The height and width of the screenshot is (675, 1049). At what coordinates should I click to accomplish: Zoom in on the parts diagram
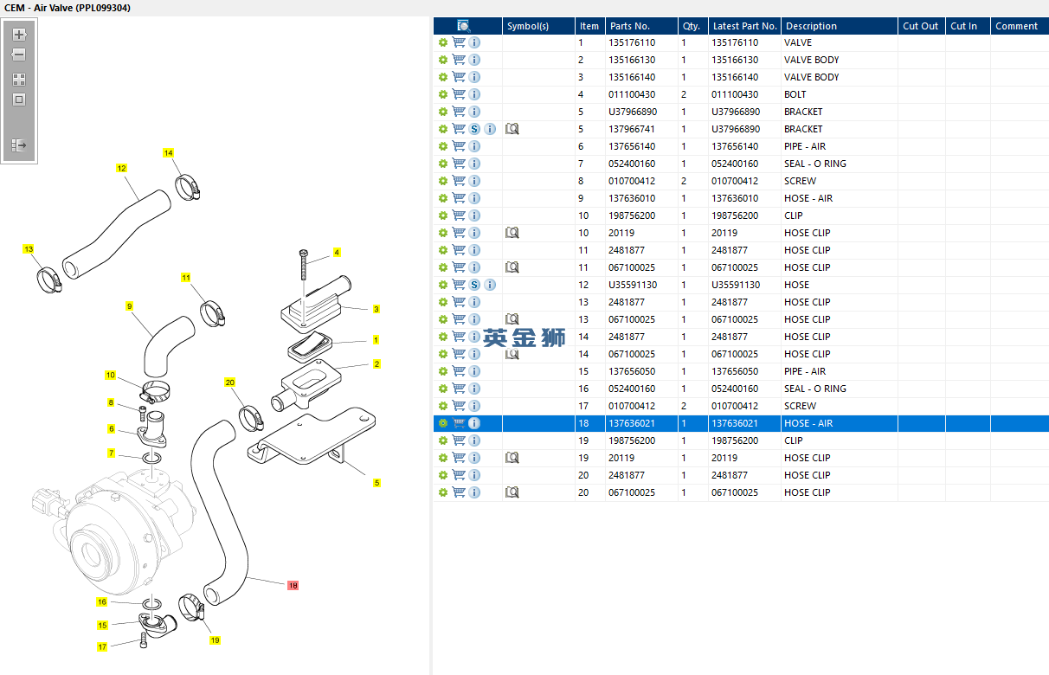click(x=19, y=35)
